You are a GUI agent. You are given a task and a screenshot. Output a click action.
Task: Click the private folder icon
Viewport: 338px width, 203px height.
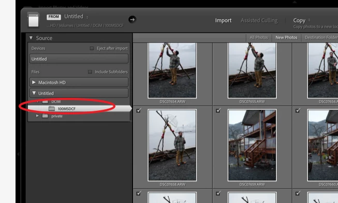click(45, 116)
